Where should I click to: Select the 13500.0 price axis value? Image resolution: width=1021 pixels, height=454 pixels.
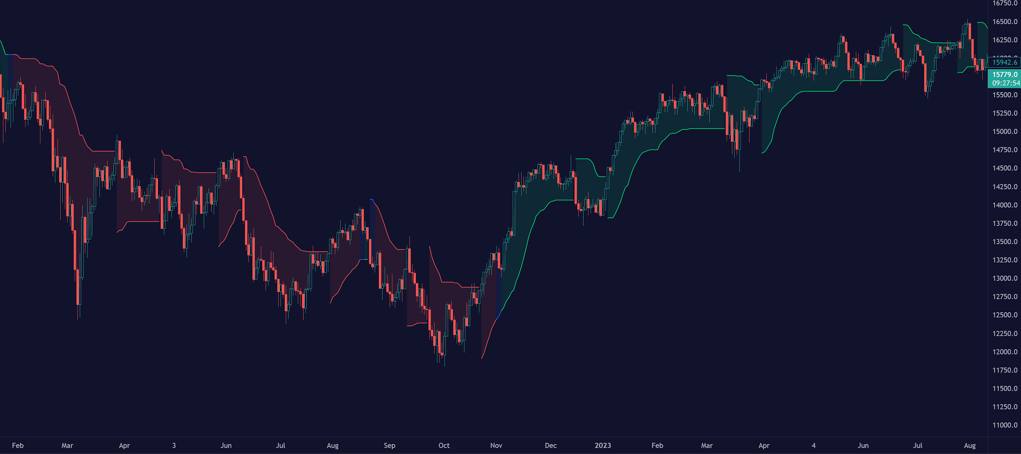click(1005, 242)
